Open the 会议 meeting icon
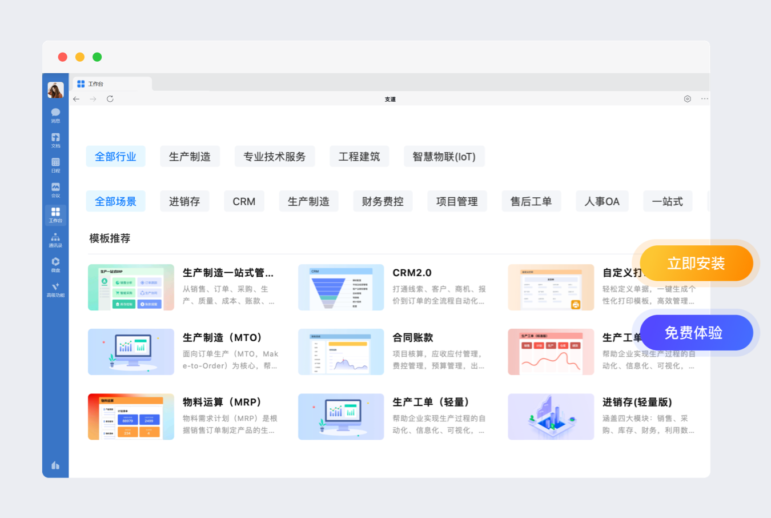Screen dimensions: 771x518 pos(55,190)
